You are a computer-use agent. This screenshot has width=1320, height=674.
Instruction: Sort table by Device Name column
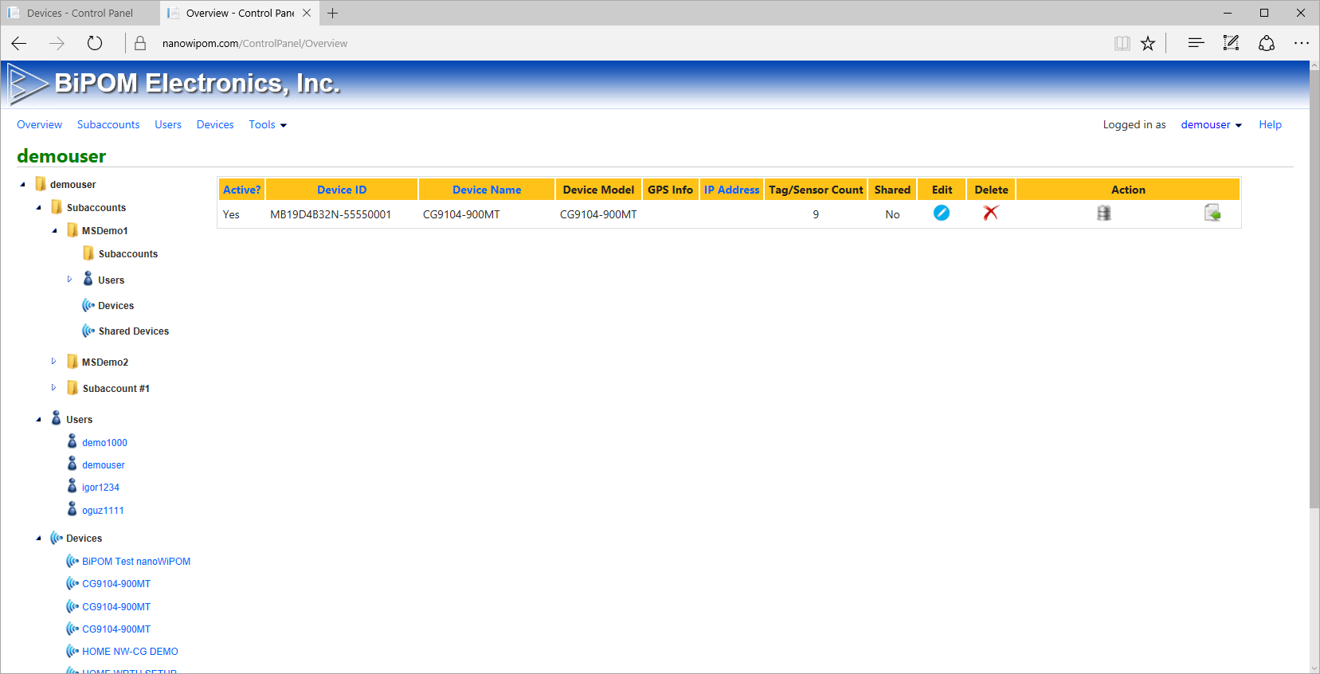[487, 190]
